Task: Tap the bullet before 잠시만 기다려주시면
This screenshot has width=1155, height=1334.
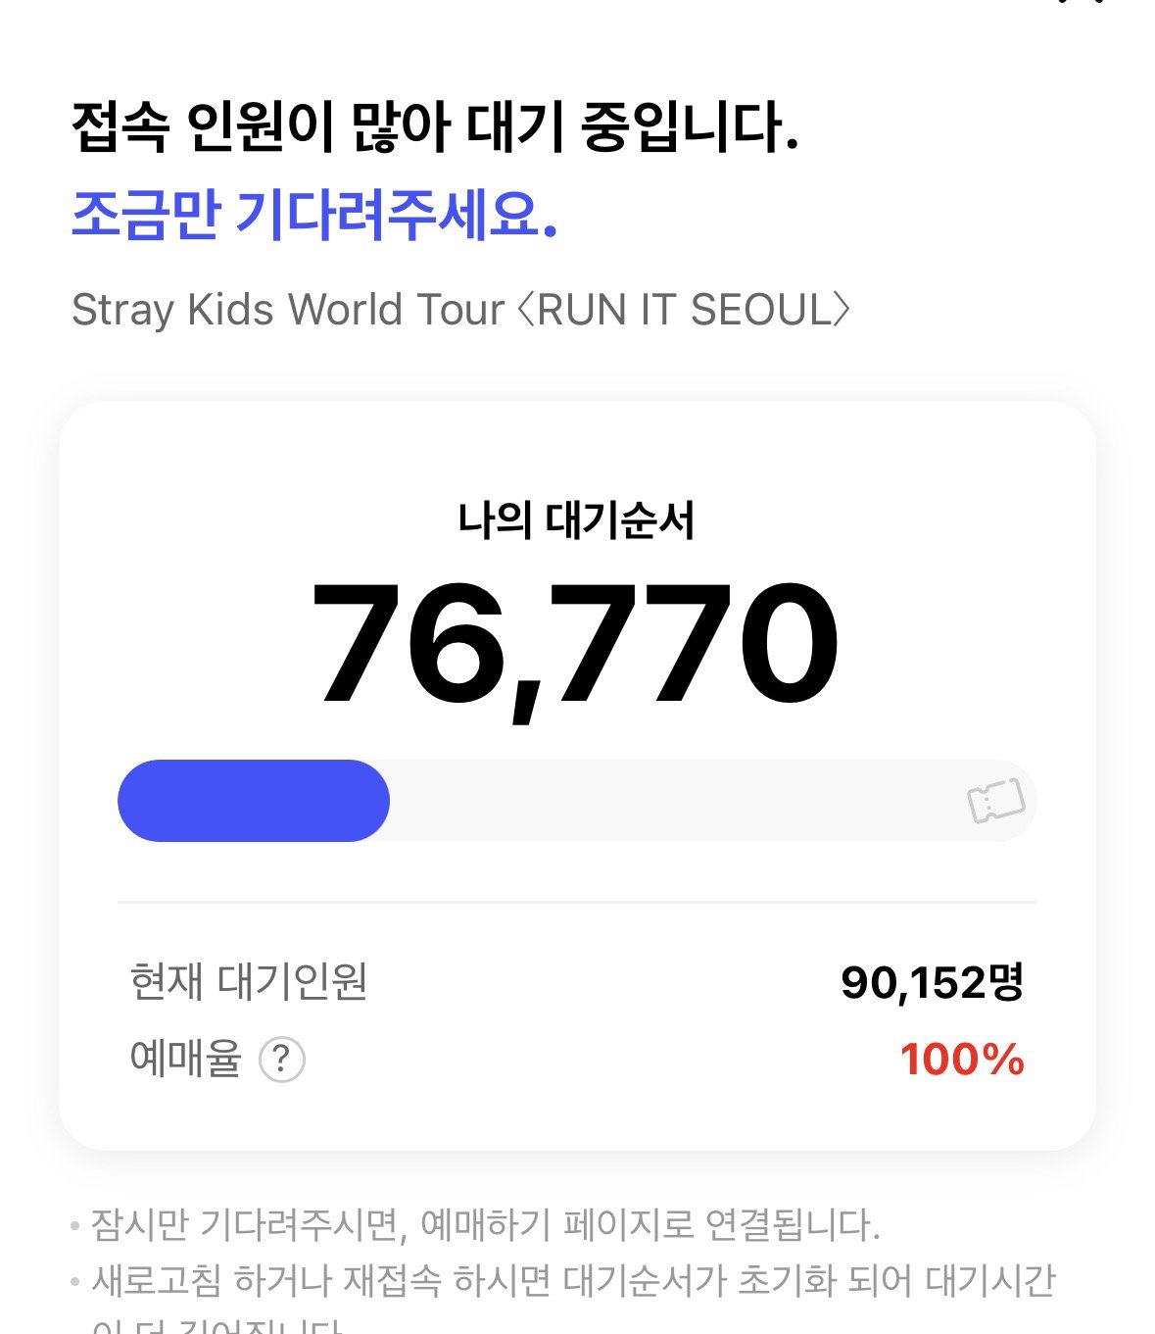Action: click(75, 1226)
